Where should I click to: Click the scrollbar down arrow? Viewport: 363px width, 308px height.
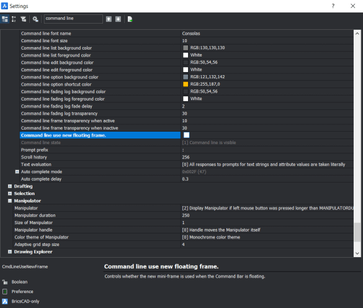point(357,253)
